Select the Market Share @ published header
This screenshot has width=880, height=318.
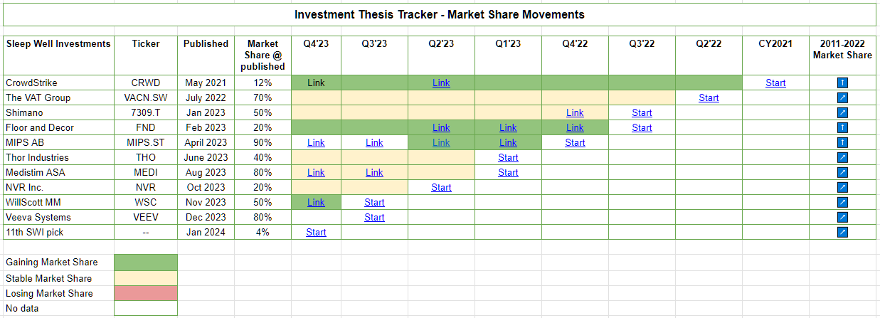point(263,55)
